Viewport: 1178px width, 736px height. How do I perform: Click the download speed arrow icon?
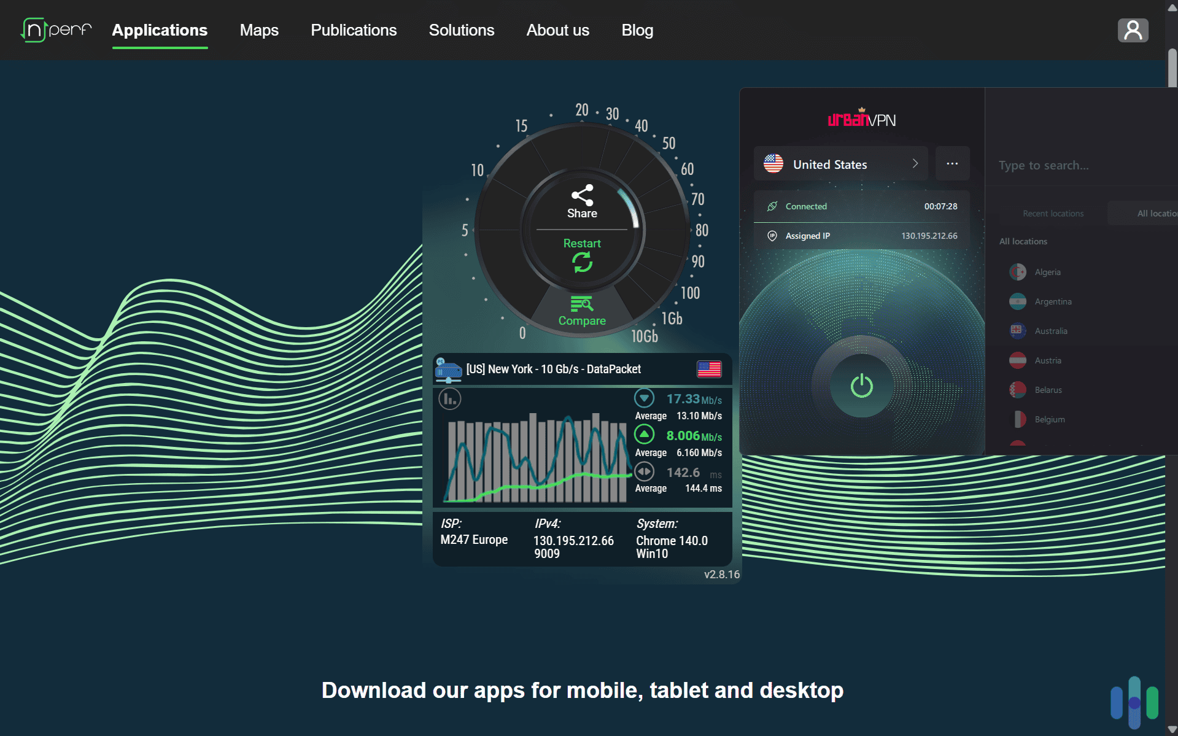644,398
